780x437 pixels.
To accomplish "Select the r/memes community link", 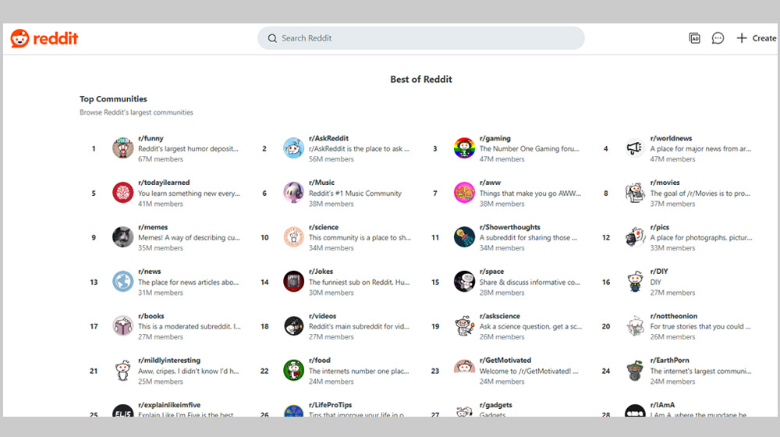I will click(153, 227).
